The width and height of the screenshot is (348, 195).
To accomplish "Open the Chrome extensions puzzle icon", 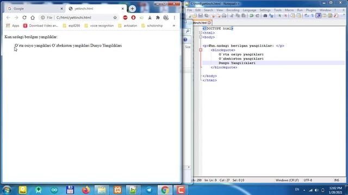I will 158,17.
